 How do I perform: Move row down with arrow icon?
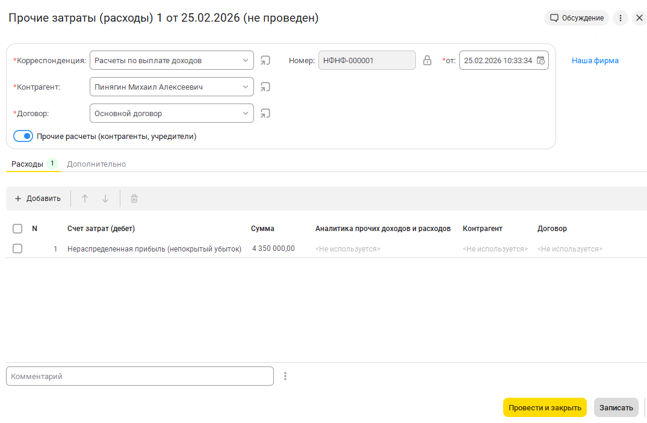point(105,199)
